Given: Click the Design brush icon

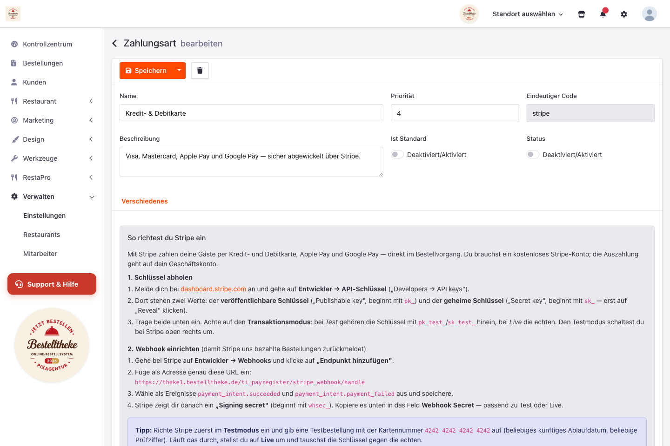Looking at the screenshot, I should click(14, 139).
